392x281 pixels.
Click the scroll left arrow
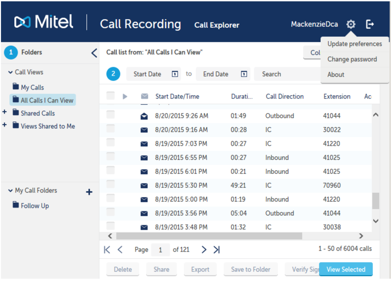click(110, 236)
